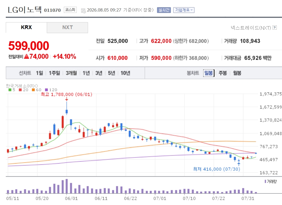Click the 최고 1,788,000 (06/01) annotation
The width and height of the screenshot is (282, 205).
click(x=66, y=94)
